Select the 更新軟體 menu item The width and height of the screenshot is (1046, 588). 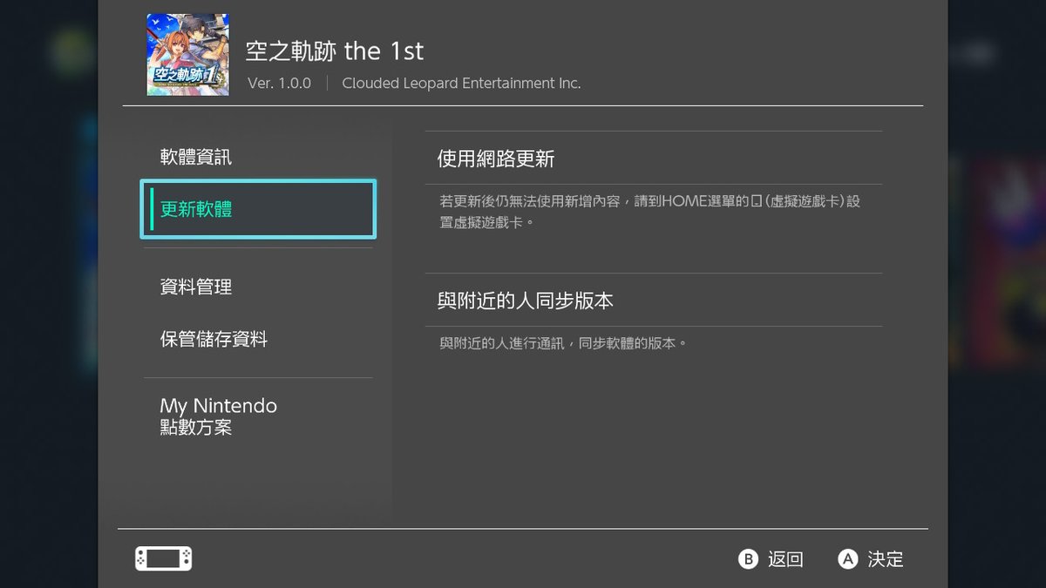coord(258,209)
